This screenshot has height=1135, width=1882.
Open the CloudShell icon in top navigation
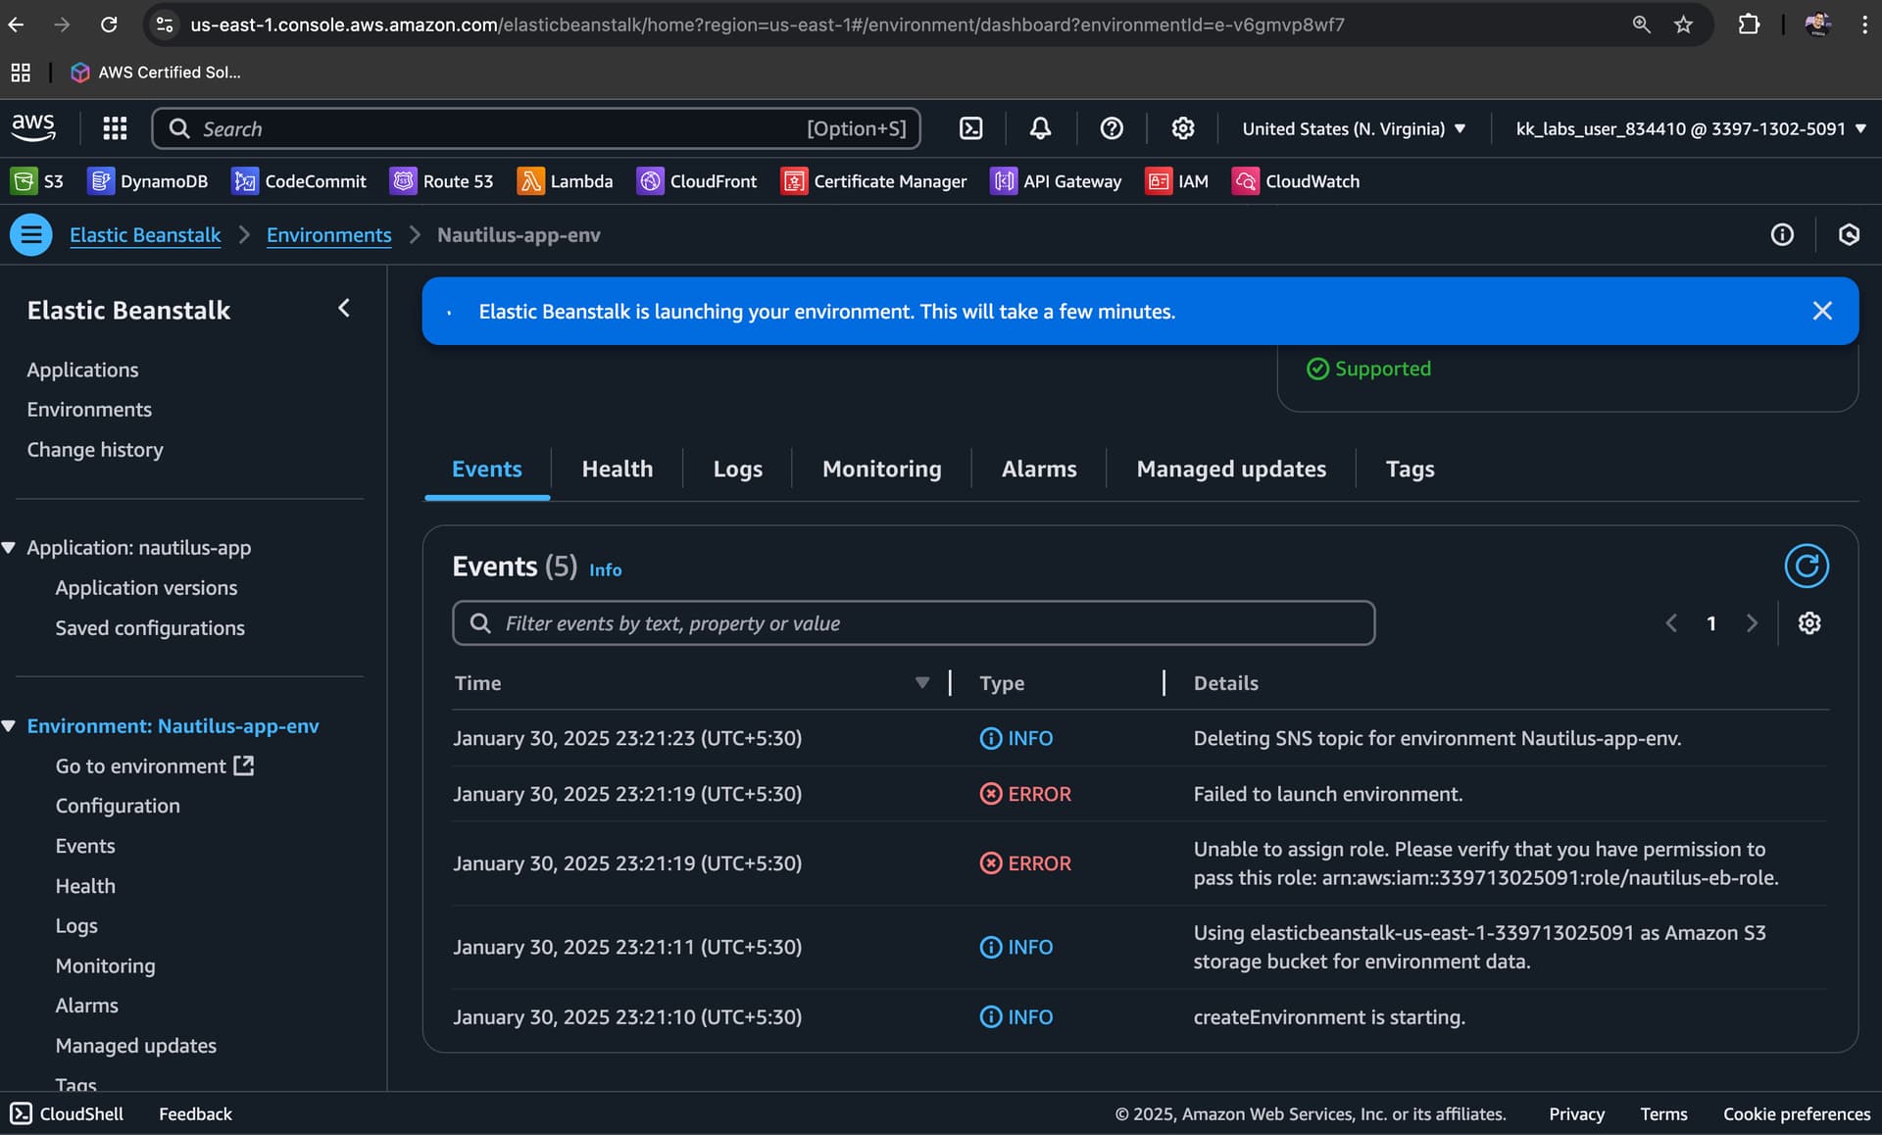(970, 128)
